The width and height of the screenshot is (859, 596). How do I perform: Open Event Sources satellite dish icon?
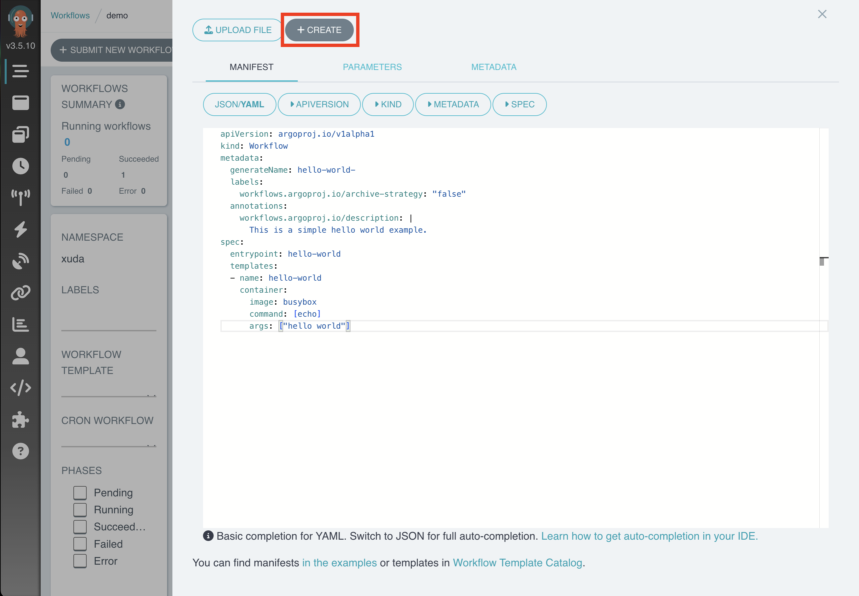coord(20,261)
